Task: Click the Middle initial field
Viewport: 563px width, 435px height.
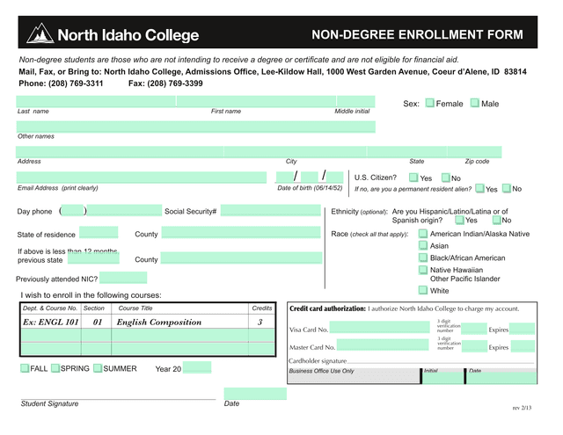Action: pyautogui.click(x=355, y=101)
